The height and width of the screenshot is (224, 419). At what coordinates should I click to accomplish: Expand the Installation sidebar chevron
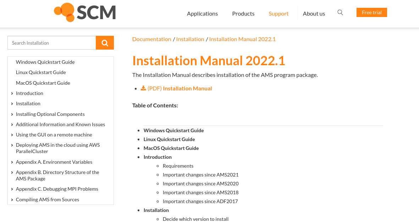tap(12, 104)
